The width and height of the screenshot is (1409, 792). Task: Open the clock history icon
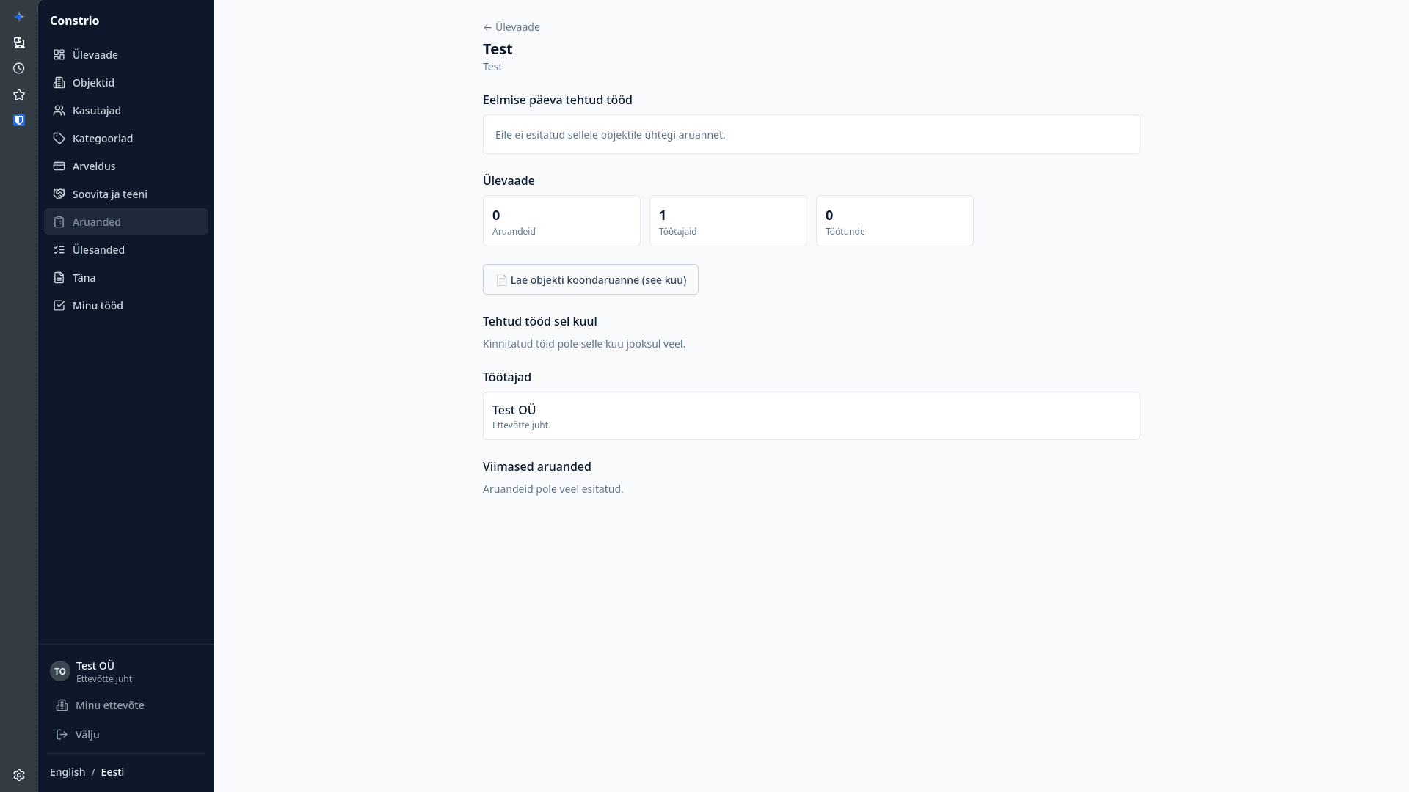pos(19,68)
